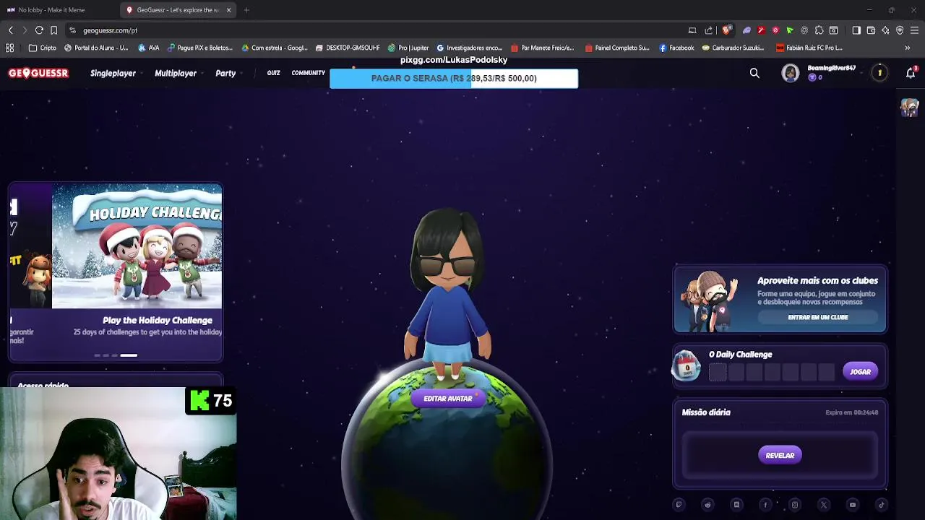Expand the Singleplayer dropdown menu
Viewport: 925px width, 520px height.
point(116,73)
